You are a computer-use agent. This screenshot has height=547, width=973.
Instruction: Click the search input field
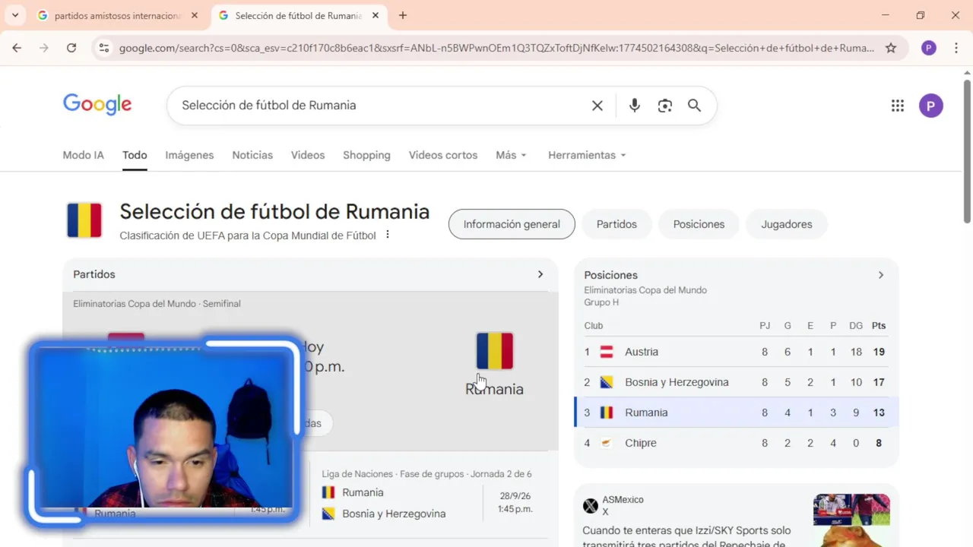tap(380, 106)
